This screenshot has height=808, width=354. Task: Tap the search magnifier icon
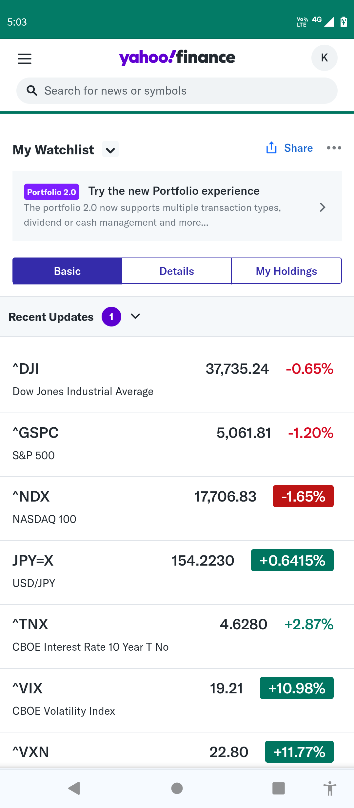pos(32,90)
